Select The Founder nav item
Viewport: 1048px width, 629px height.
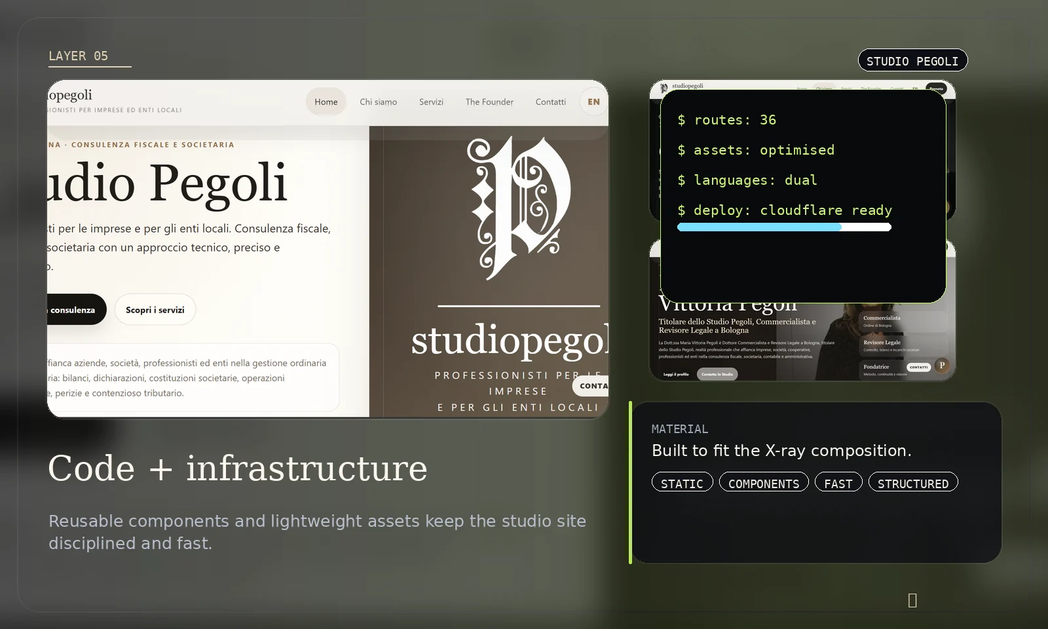[x=489, y=102]
